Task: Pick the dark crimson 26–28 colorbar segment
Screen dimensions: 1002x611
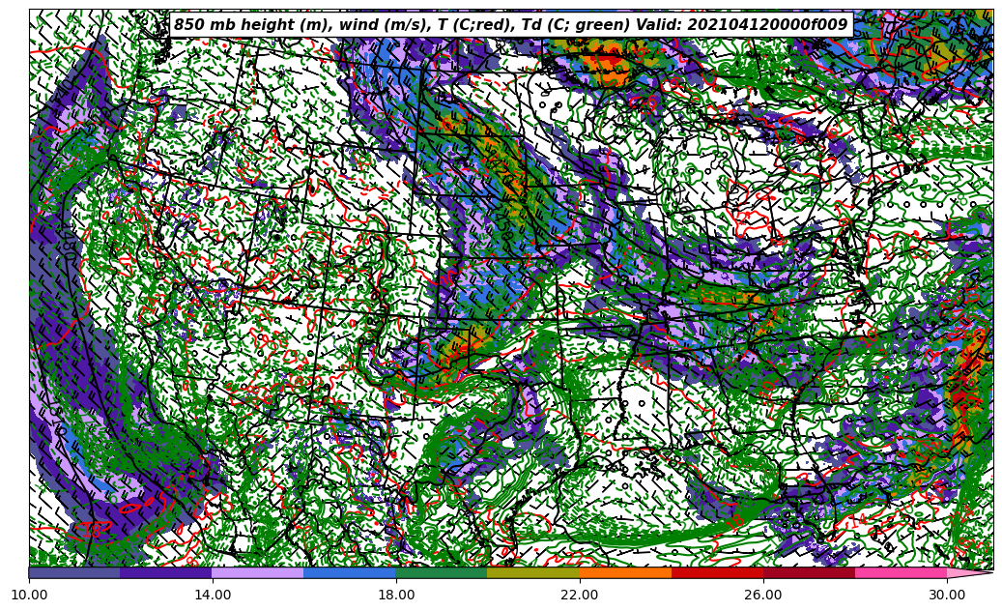Action: (x=809, y=572)
